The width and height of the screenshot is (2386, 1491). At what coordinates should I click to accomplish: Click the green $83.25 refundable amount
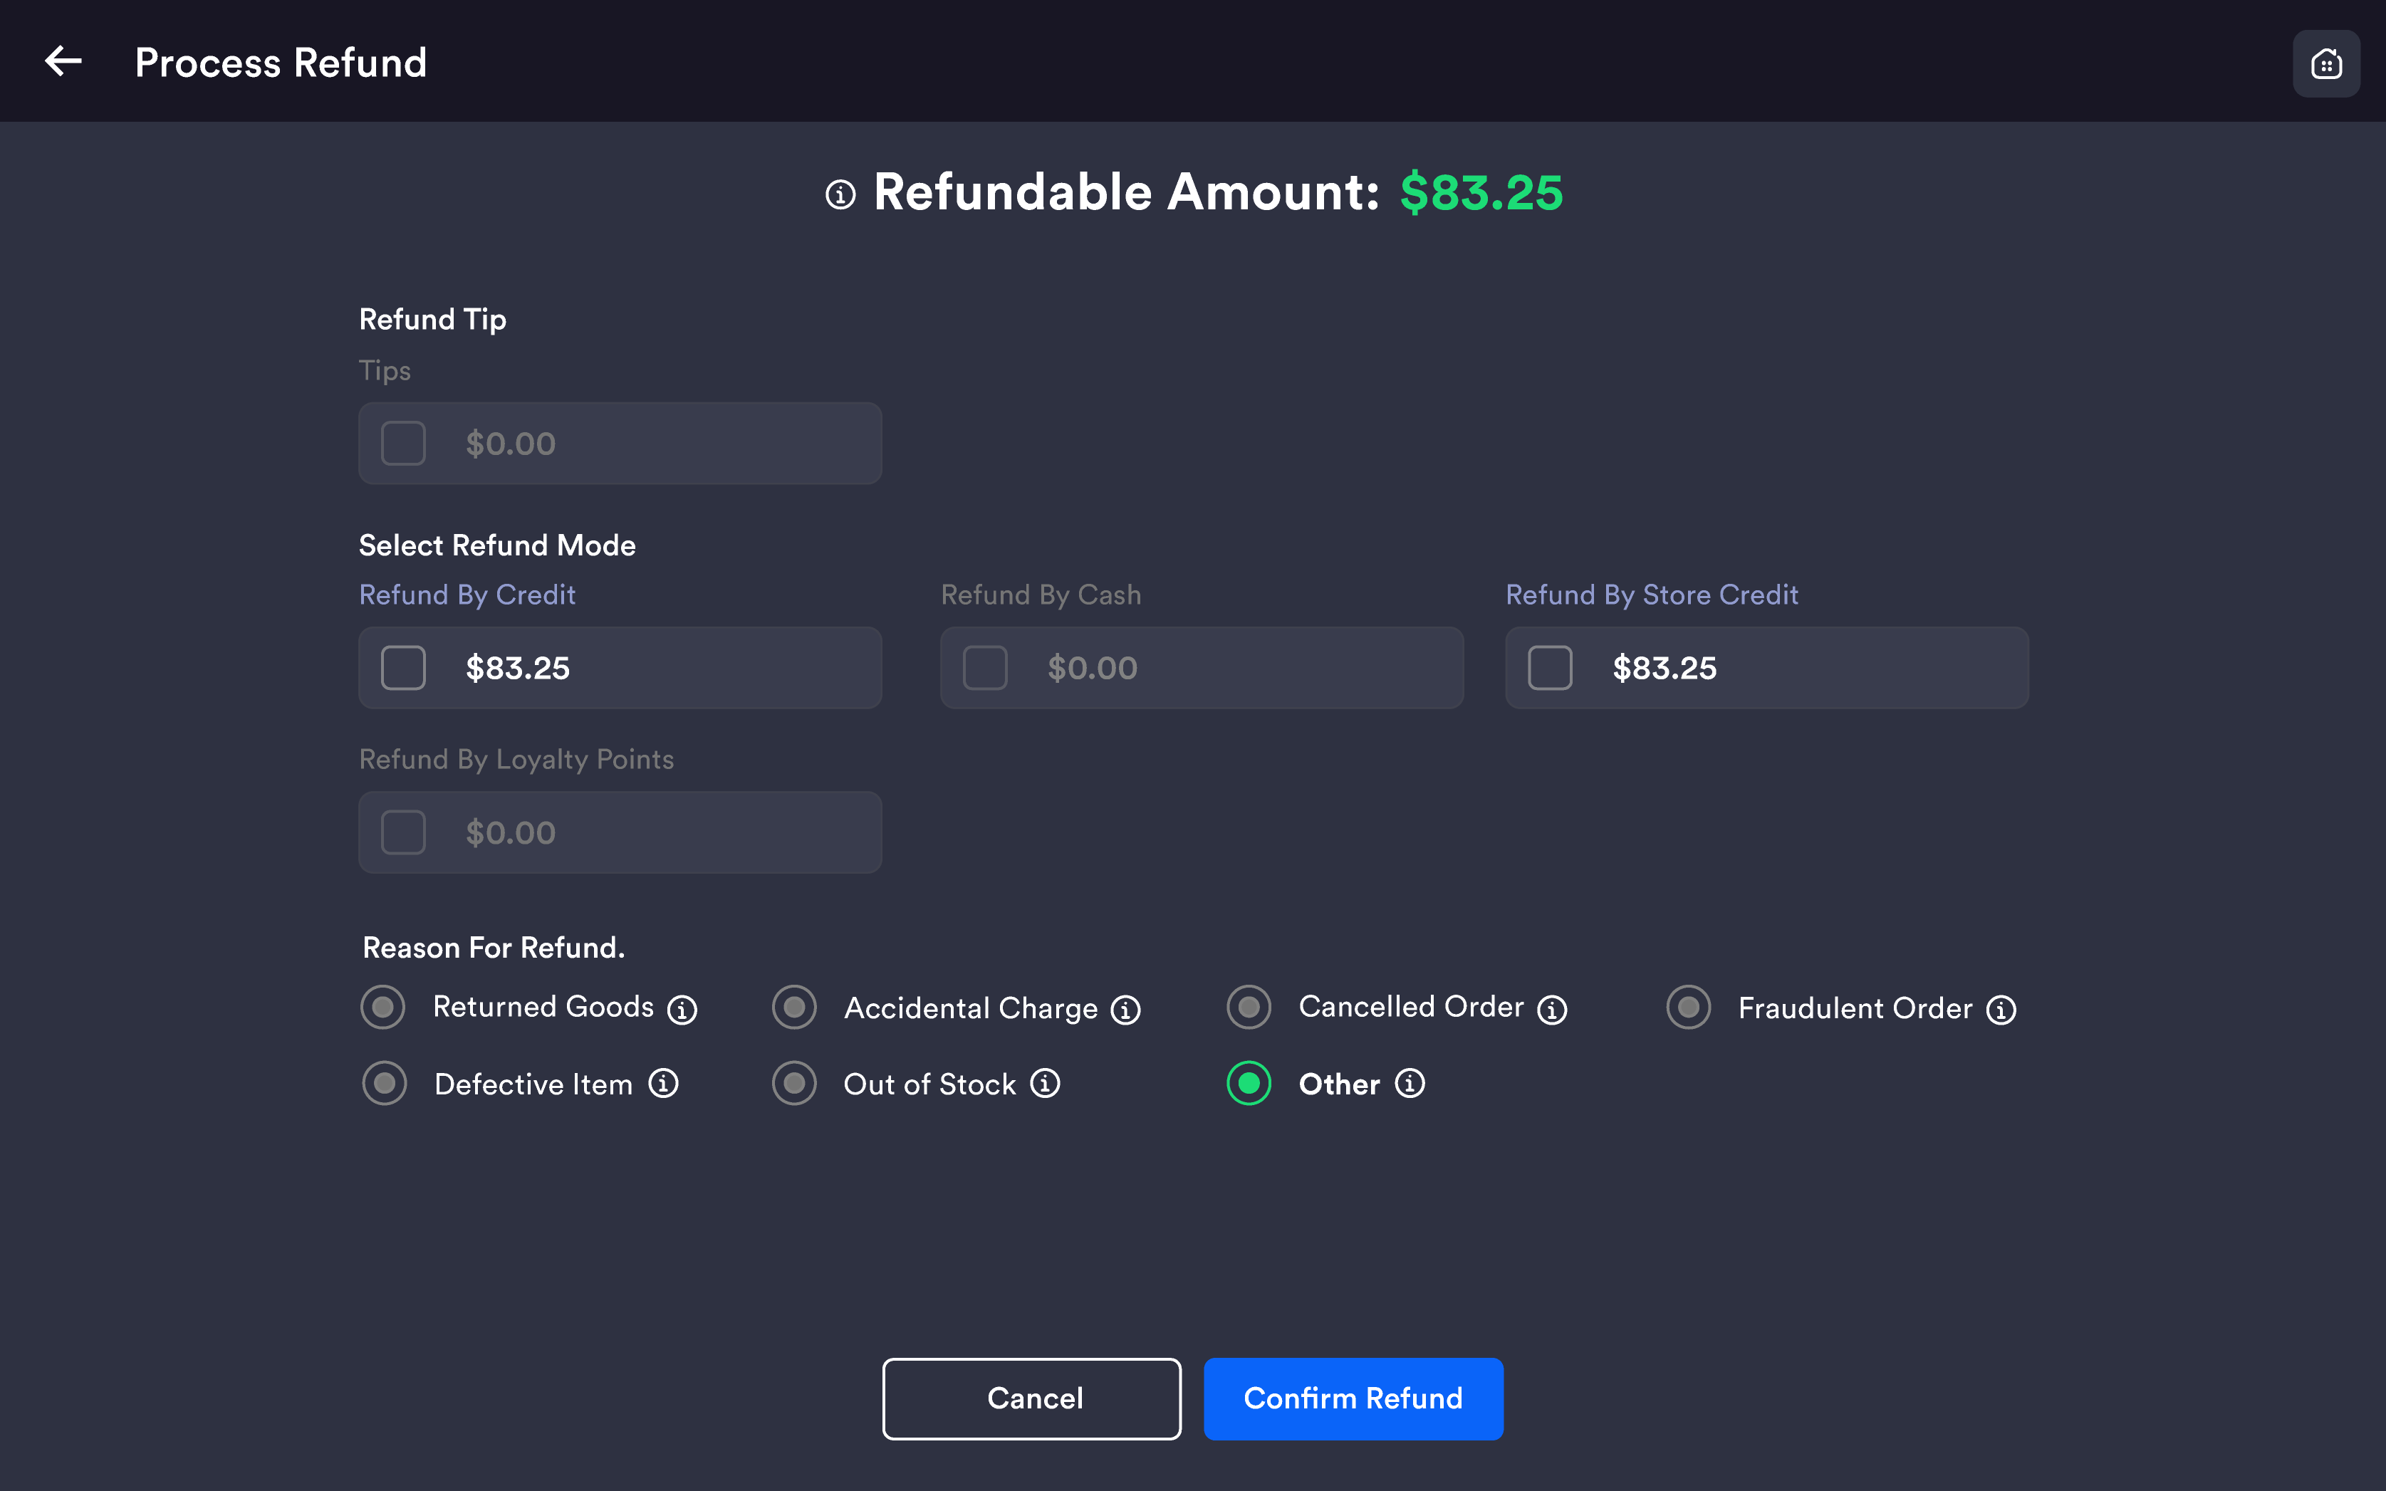pyautogui.click(x=1481, y=192)
